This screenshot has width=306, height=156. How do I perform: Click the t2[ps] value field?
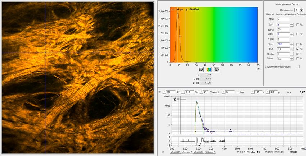[283, 34]
